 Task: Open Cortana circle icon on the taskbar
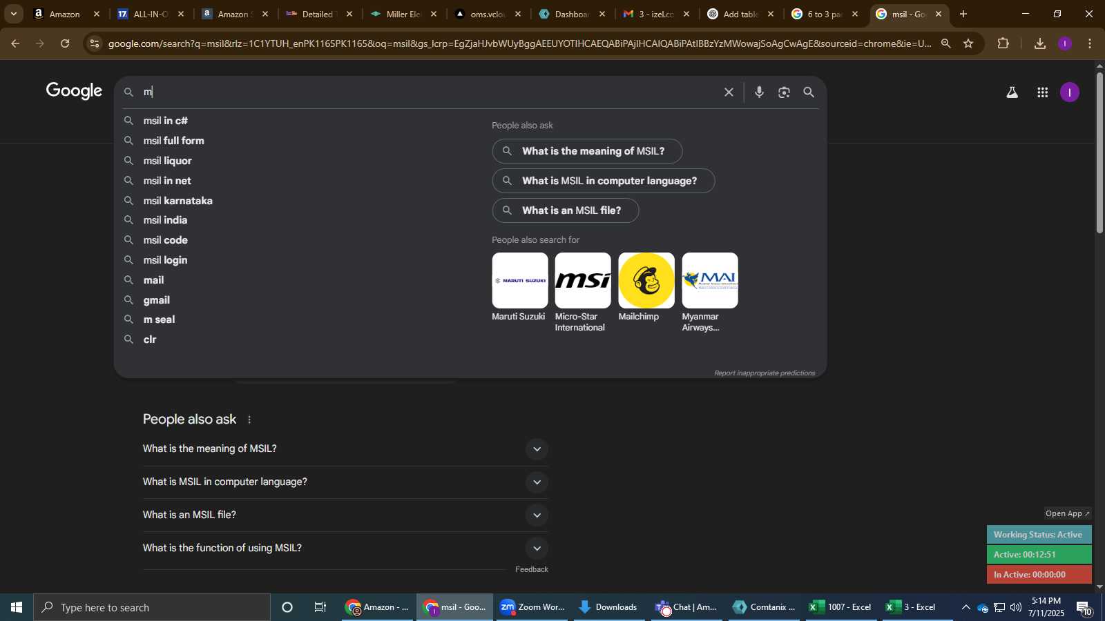pos(287,607)
